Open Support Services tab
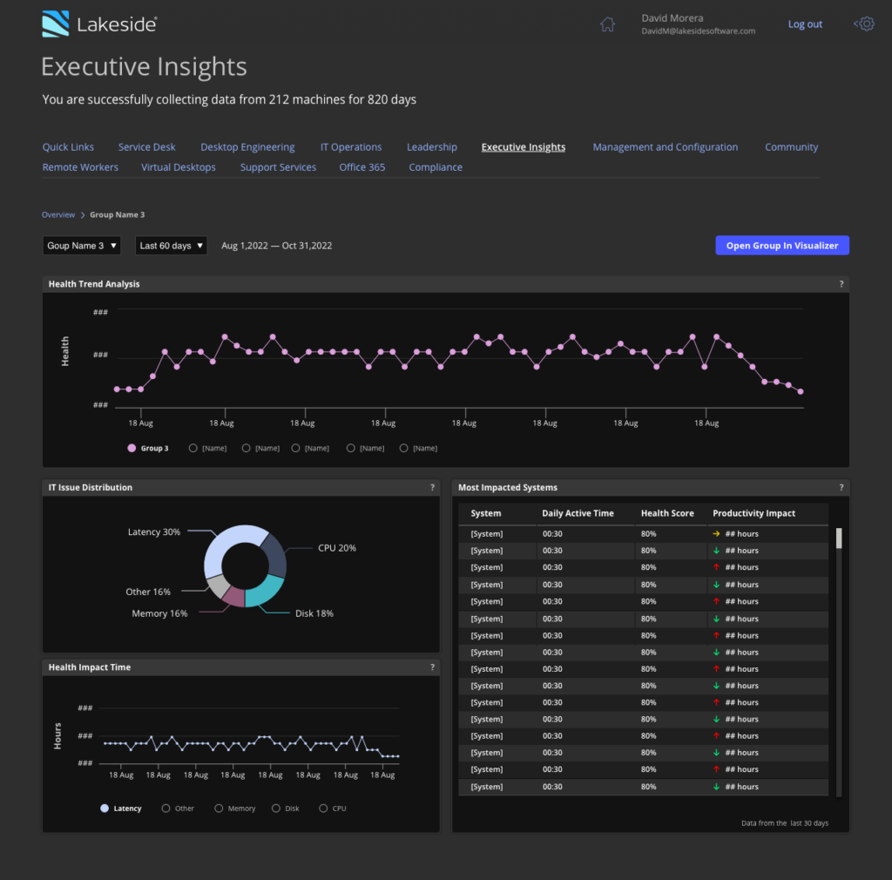The width and height of the screenshot is (892, 880). (278, 167)
